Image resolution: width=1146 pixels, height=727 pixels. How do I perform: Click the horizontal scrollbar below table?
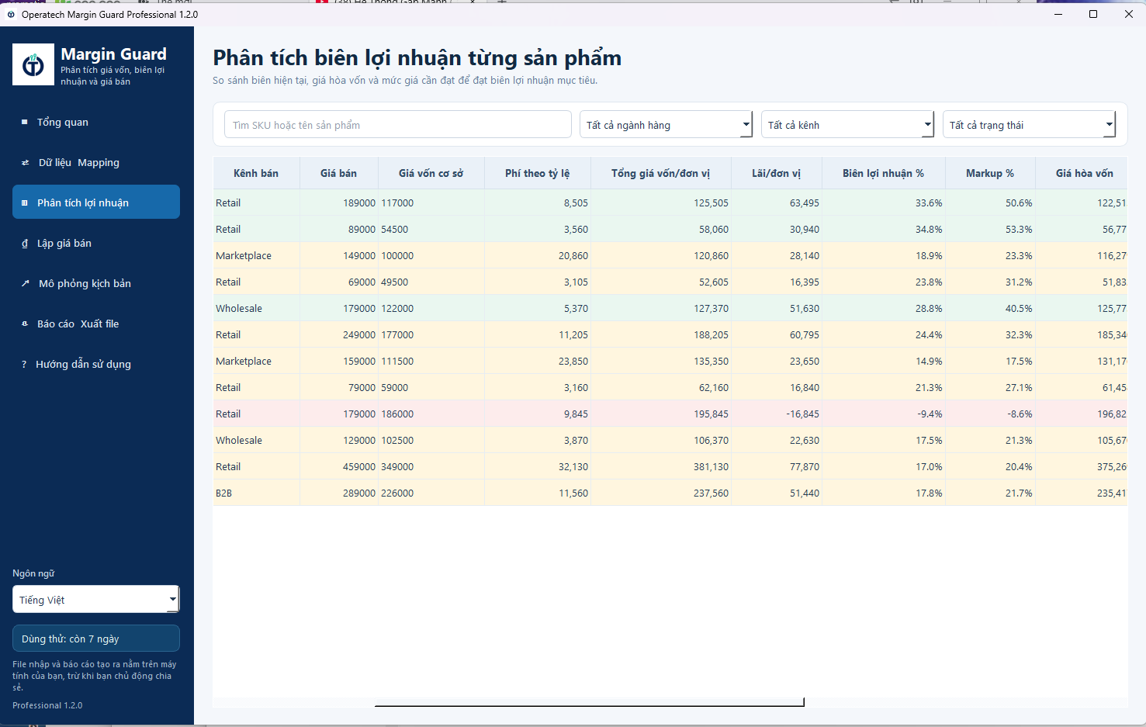589,703
